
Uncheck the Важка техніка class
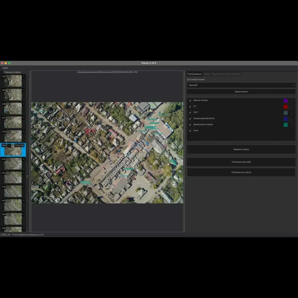(x=190, y=100)
